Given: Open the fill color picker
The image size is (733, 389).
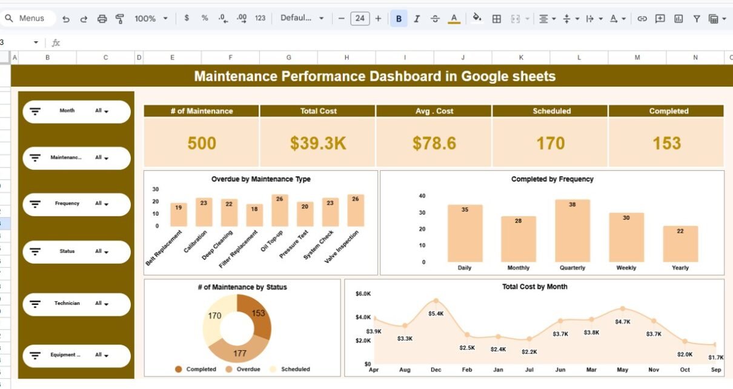Looking at the screenshot, I should coord(477,18).
